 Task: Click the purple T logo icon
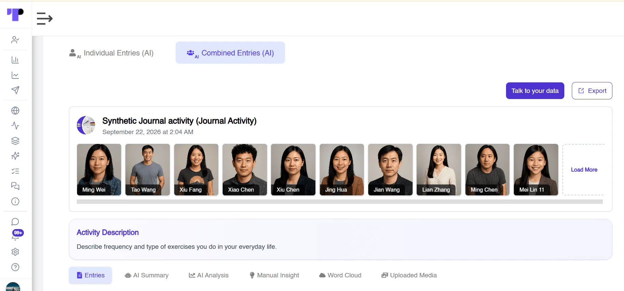click(x=15, y=14)
